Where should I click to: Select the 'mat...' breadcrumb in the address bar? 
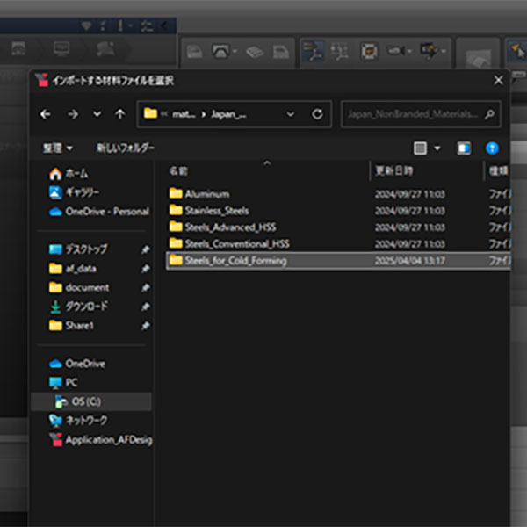tap(184, 114)
